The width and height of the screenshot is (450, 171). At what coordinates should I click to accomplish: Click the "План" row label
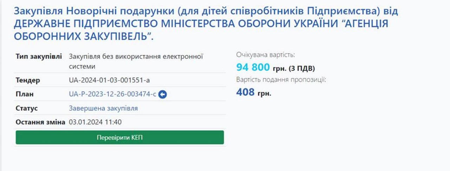click(x=25, y=94)
